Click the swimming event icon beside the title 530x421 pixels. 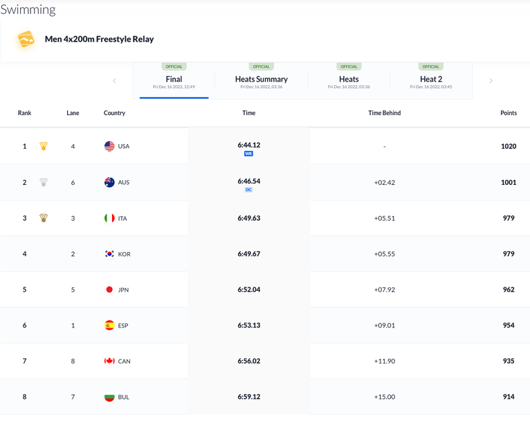[x=26, y=39]
